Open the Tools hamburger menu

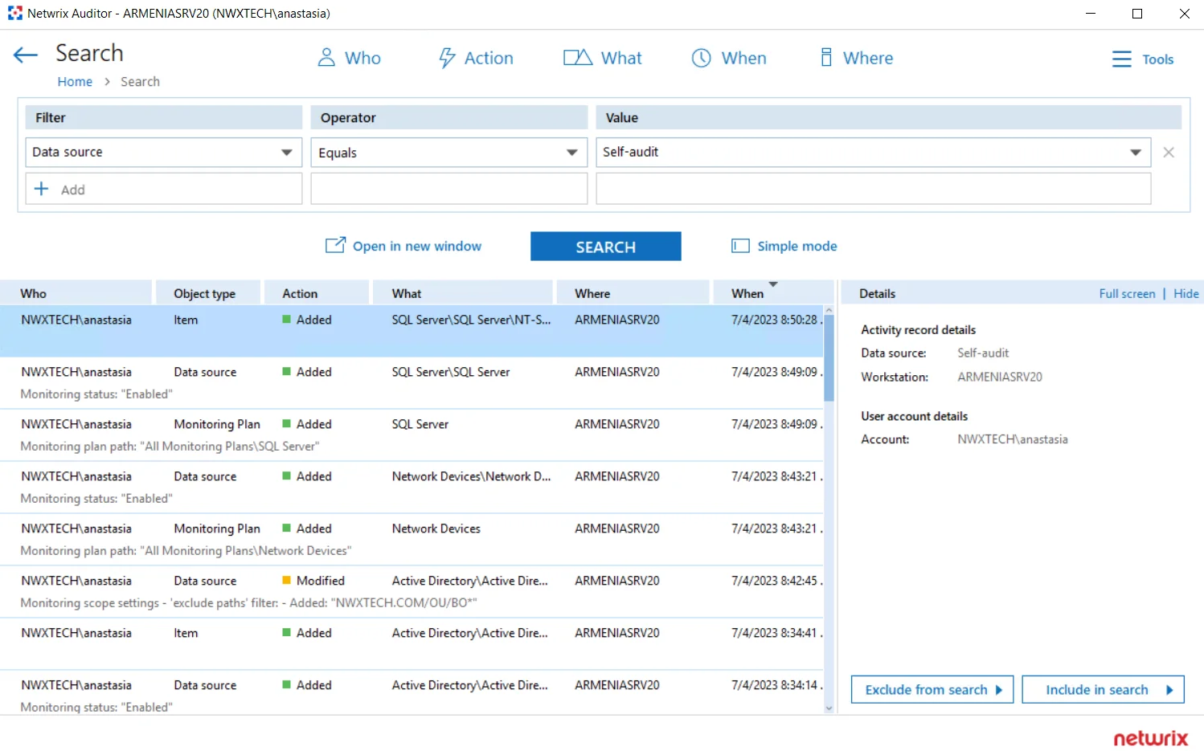pos(1122,59)
